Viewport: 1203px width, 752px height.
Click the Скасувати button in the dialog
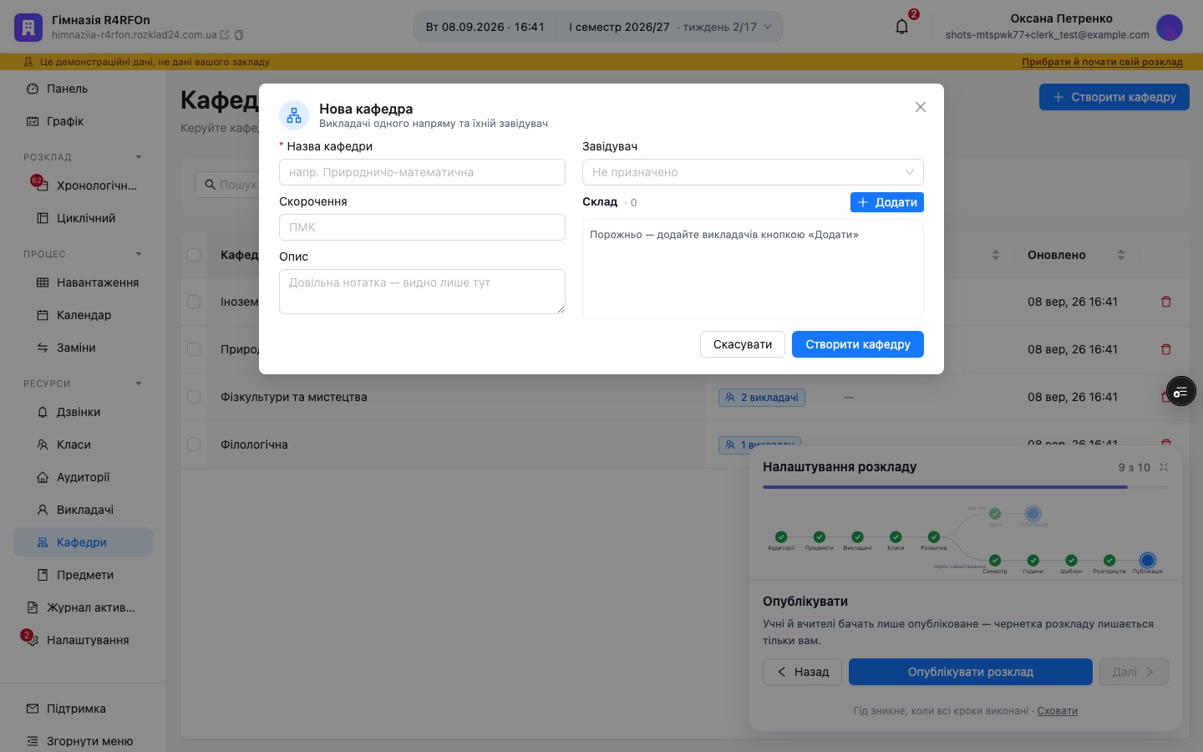(x=743, y=344)
